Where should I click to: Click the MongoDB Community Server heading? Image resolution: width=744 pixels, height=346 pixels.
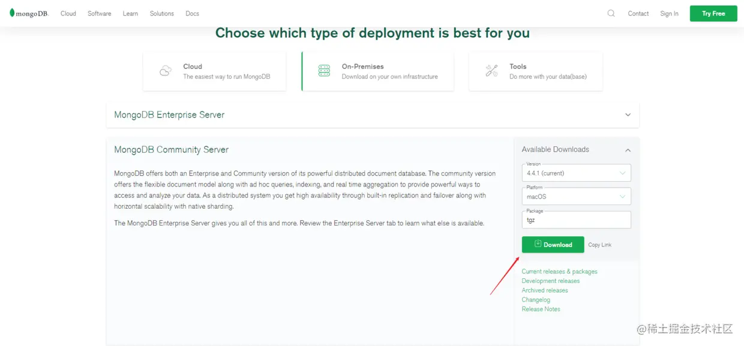pos(171,150)
